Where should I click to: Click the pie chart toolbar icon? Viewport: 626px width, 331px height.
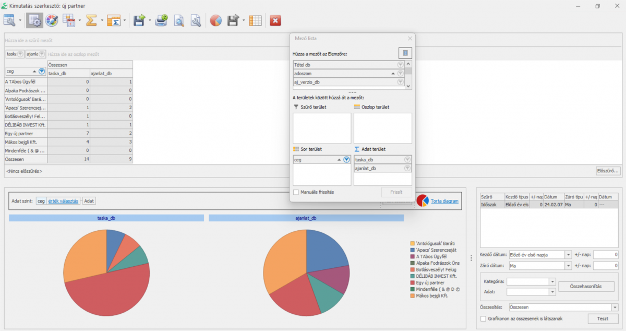[x=215, y=21]
